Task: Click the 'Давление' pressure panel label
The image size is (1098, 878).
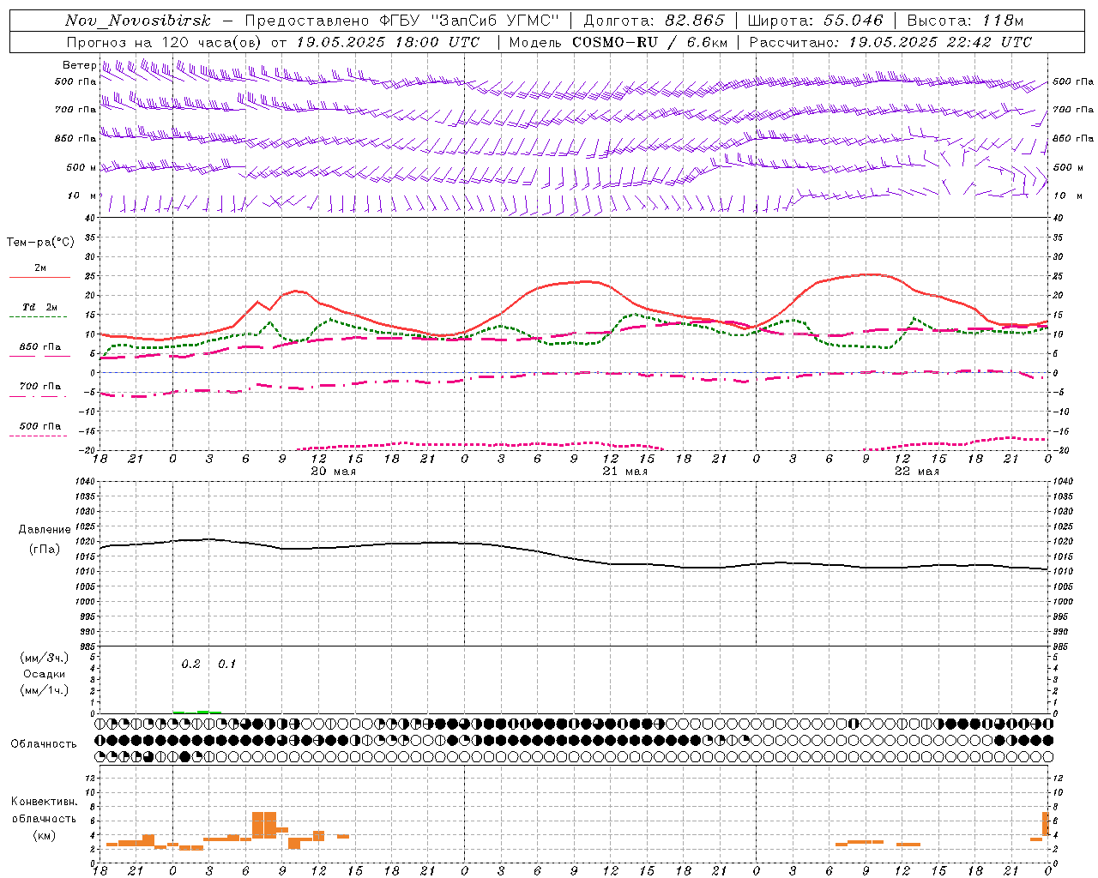Action: pos(45,530)
